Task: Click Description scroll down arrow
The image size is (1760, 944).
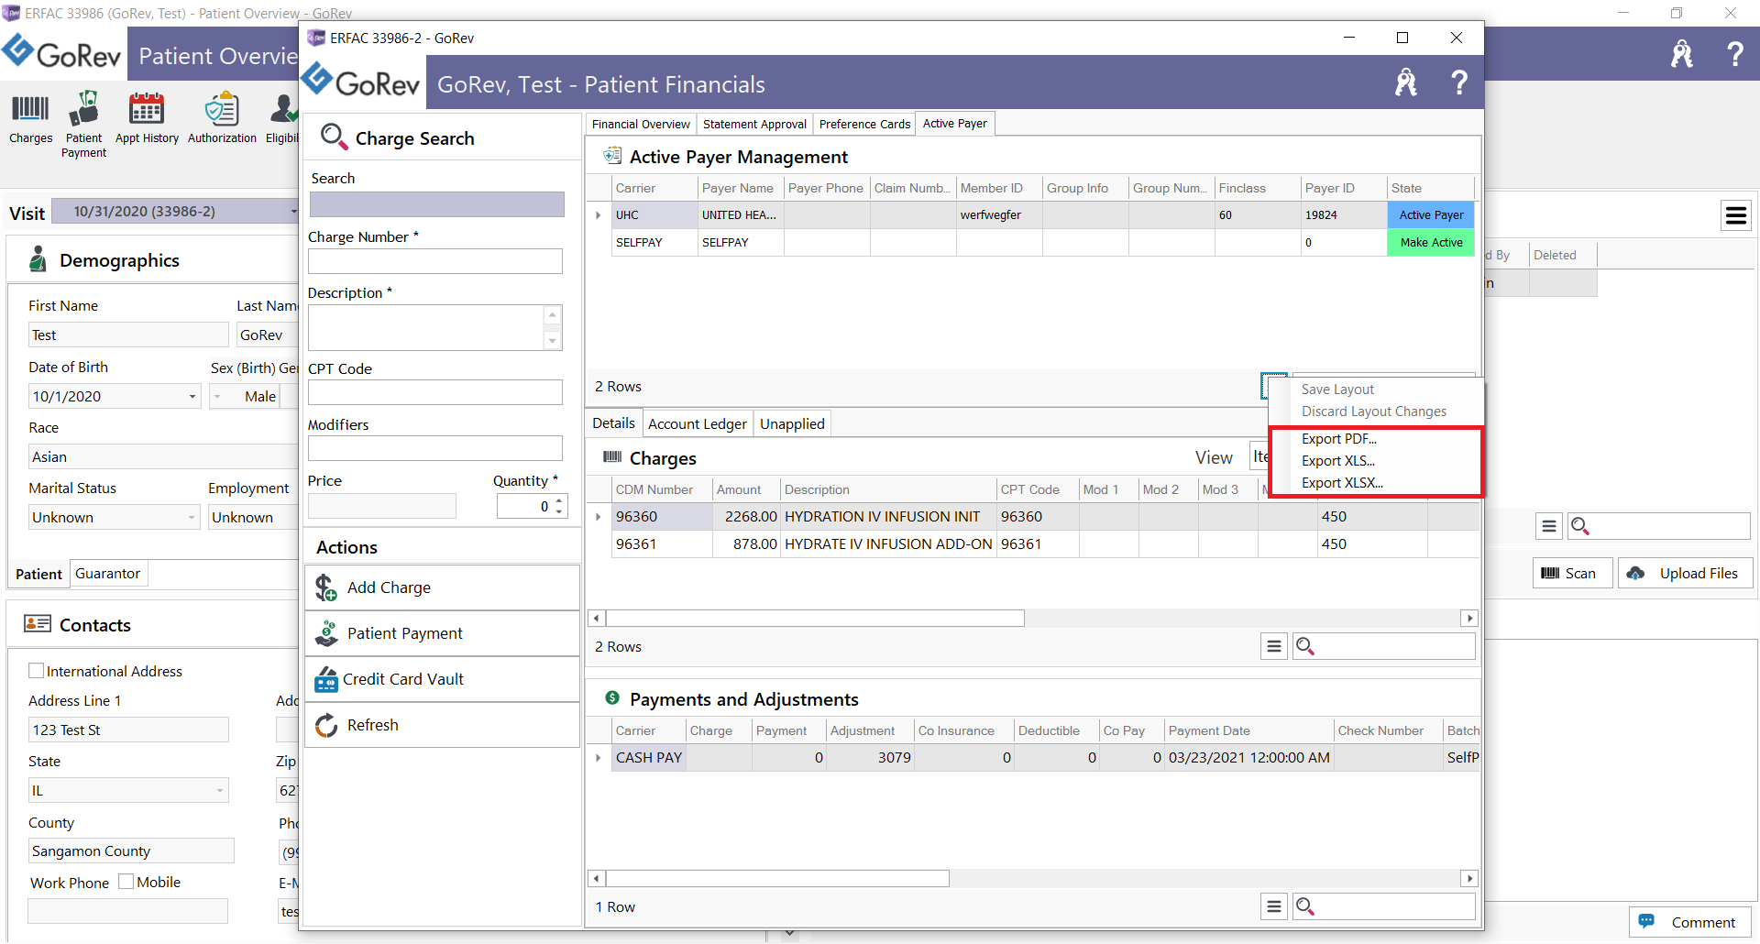Action: click(x=552, y=341)
